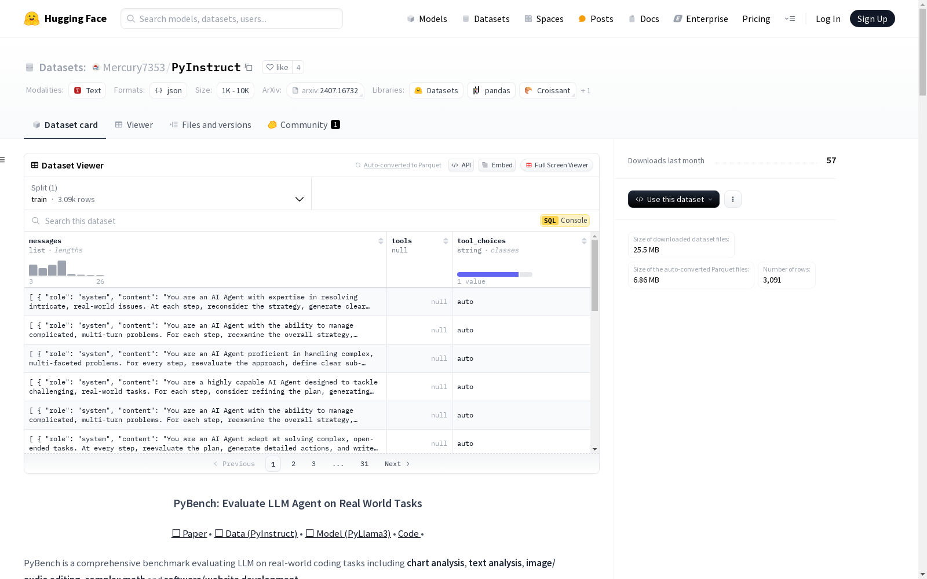Click the Log In link
Screen dimensions: 927x579
(x=828, y=19)
